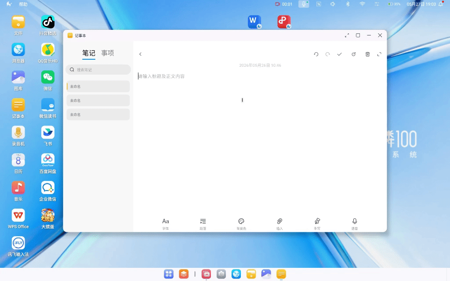This screenshot has width=450, height=281.
Task: Open the 记事本 desktop icon
Action: pyautogui.click(x=18, y=108)
